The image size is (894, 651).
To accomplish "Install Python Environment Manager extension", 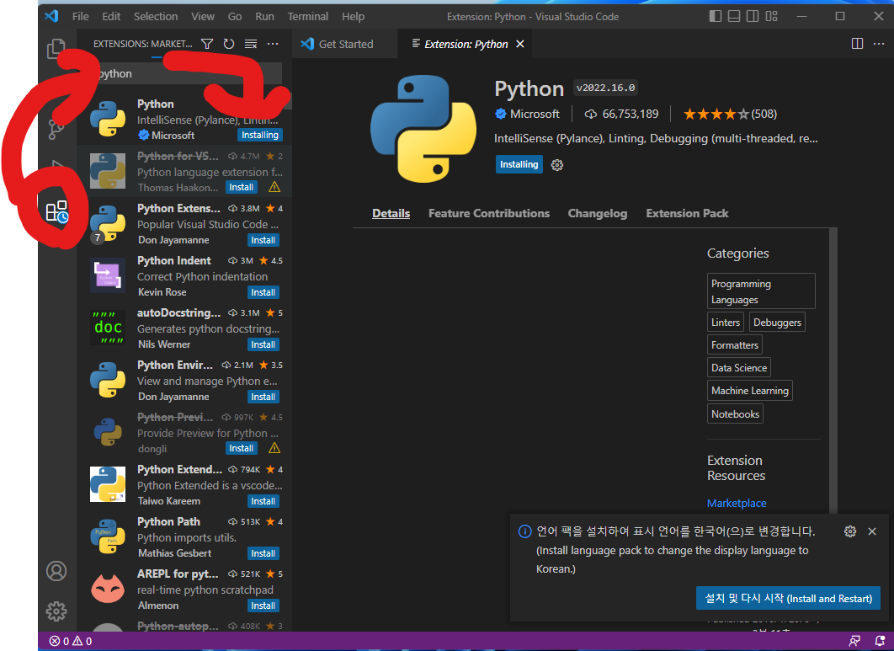I will 263,397.
